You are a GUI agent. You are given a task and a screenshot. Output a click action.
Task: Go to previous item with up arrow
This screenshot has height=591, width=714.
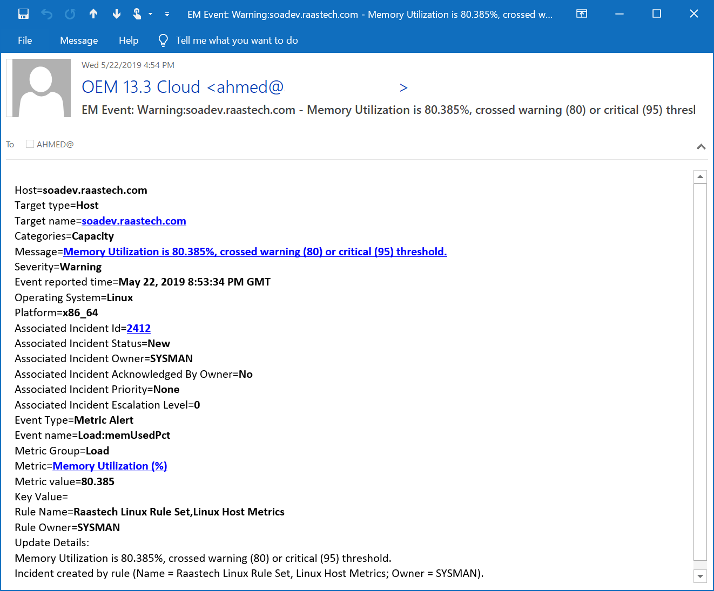(x=93, y=14)
